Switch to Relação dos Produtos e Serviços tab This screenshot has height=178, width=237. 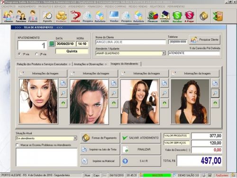point(44,64)
